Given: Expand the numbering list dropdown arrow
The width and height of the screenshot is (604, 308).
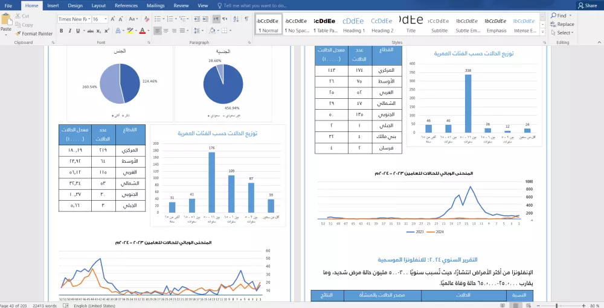Looking at the screenshot, I should click(x=176, y=19).
